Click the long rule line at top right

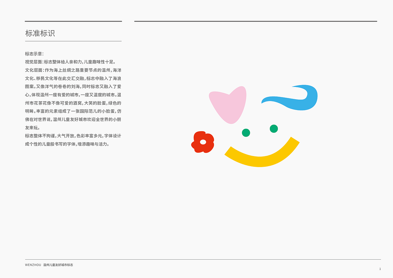(255, 21)
